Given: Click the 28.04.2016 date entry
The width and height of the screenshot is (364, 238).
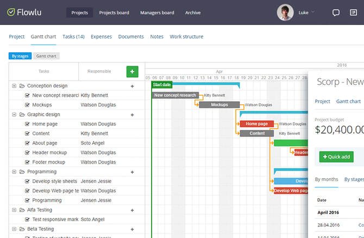Looking at the screenshot, I should [329, 225].
